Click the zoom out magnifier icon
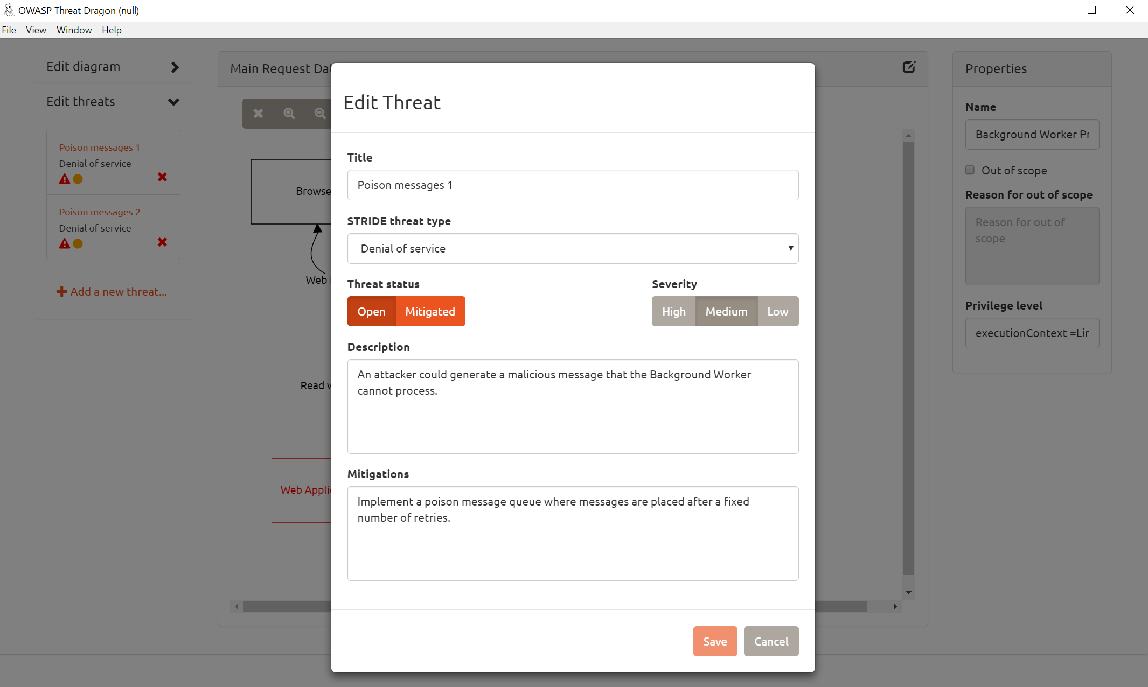 tap(320, 114)
